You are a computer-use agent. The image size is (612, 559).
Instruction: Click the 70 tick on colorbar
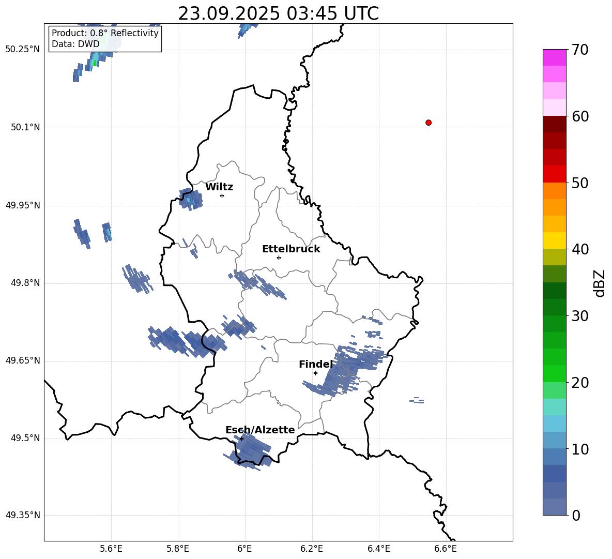[x=580, y=50]
